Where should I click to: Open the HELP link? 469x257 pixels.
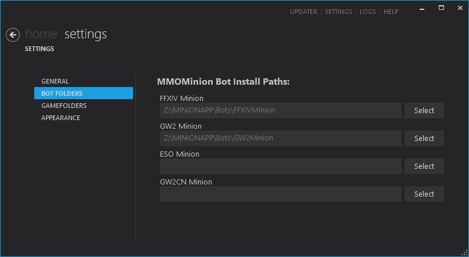(x=391, y=12)
